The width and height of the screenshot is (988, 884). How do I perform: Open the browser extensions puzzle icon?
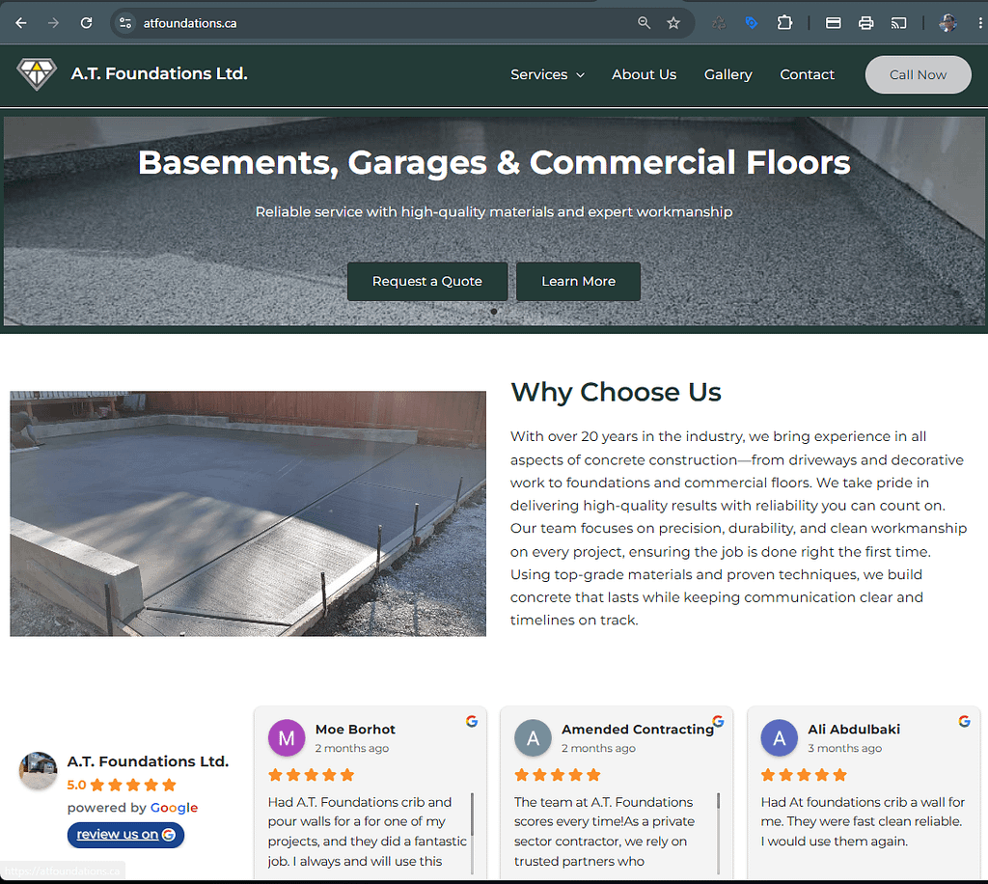784,23
